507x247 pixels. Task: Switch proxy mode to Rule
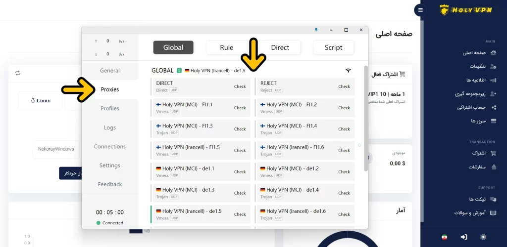click(x=227, y=47)
